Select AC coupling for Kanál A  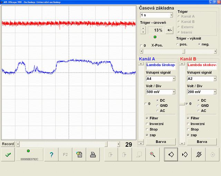click(157, 111)
